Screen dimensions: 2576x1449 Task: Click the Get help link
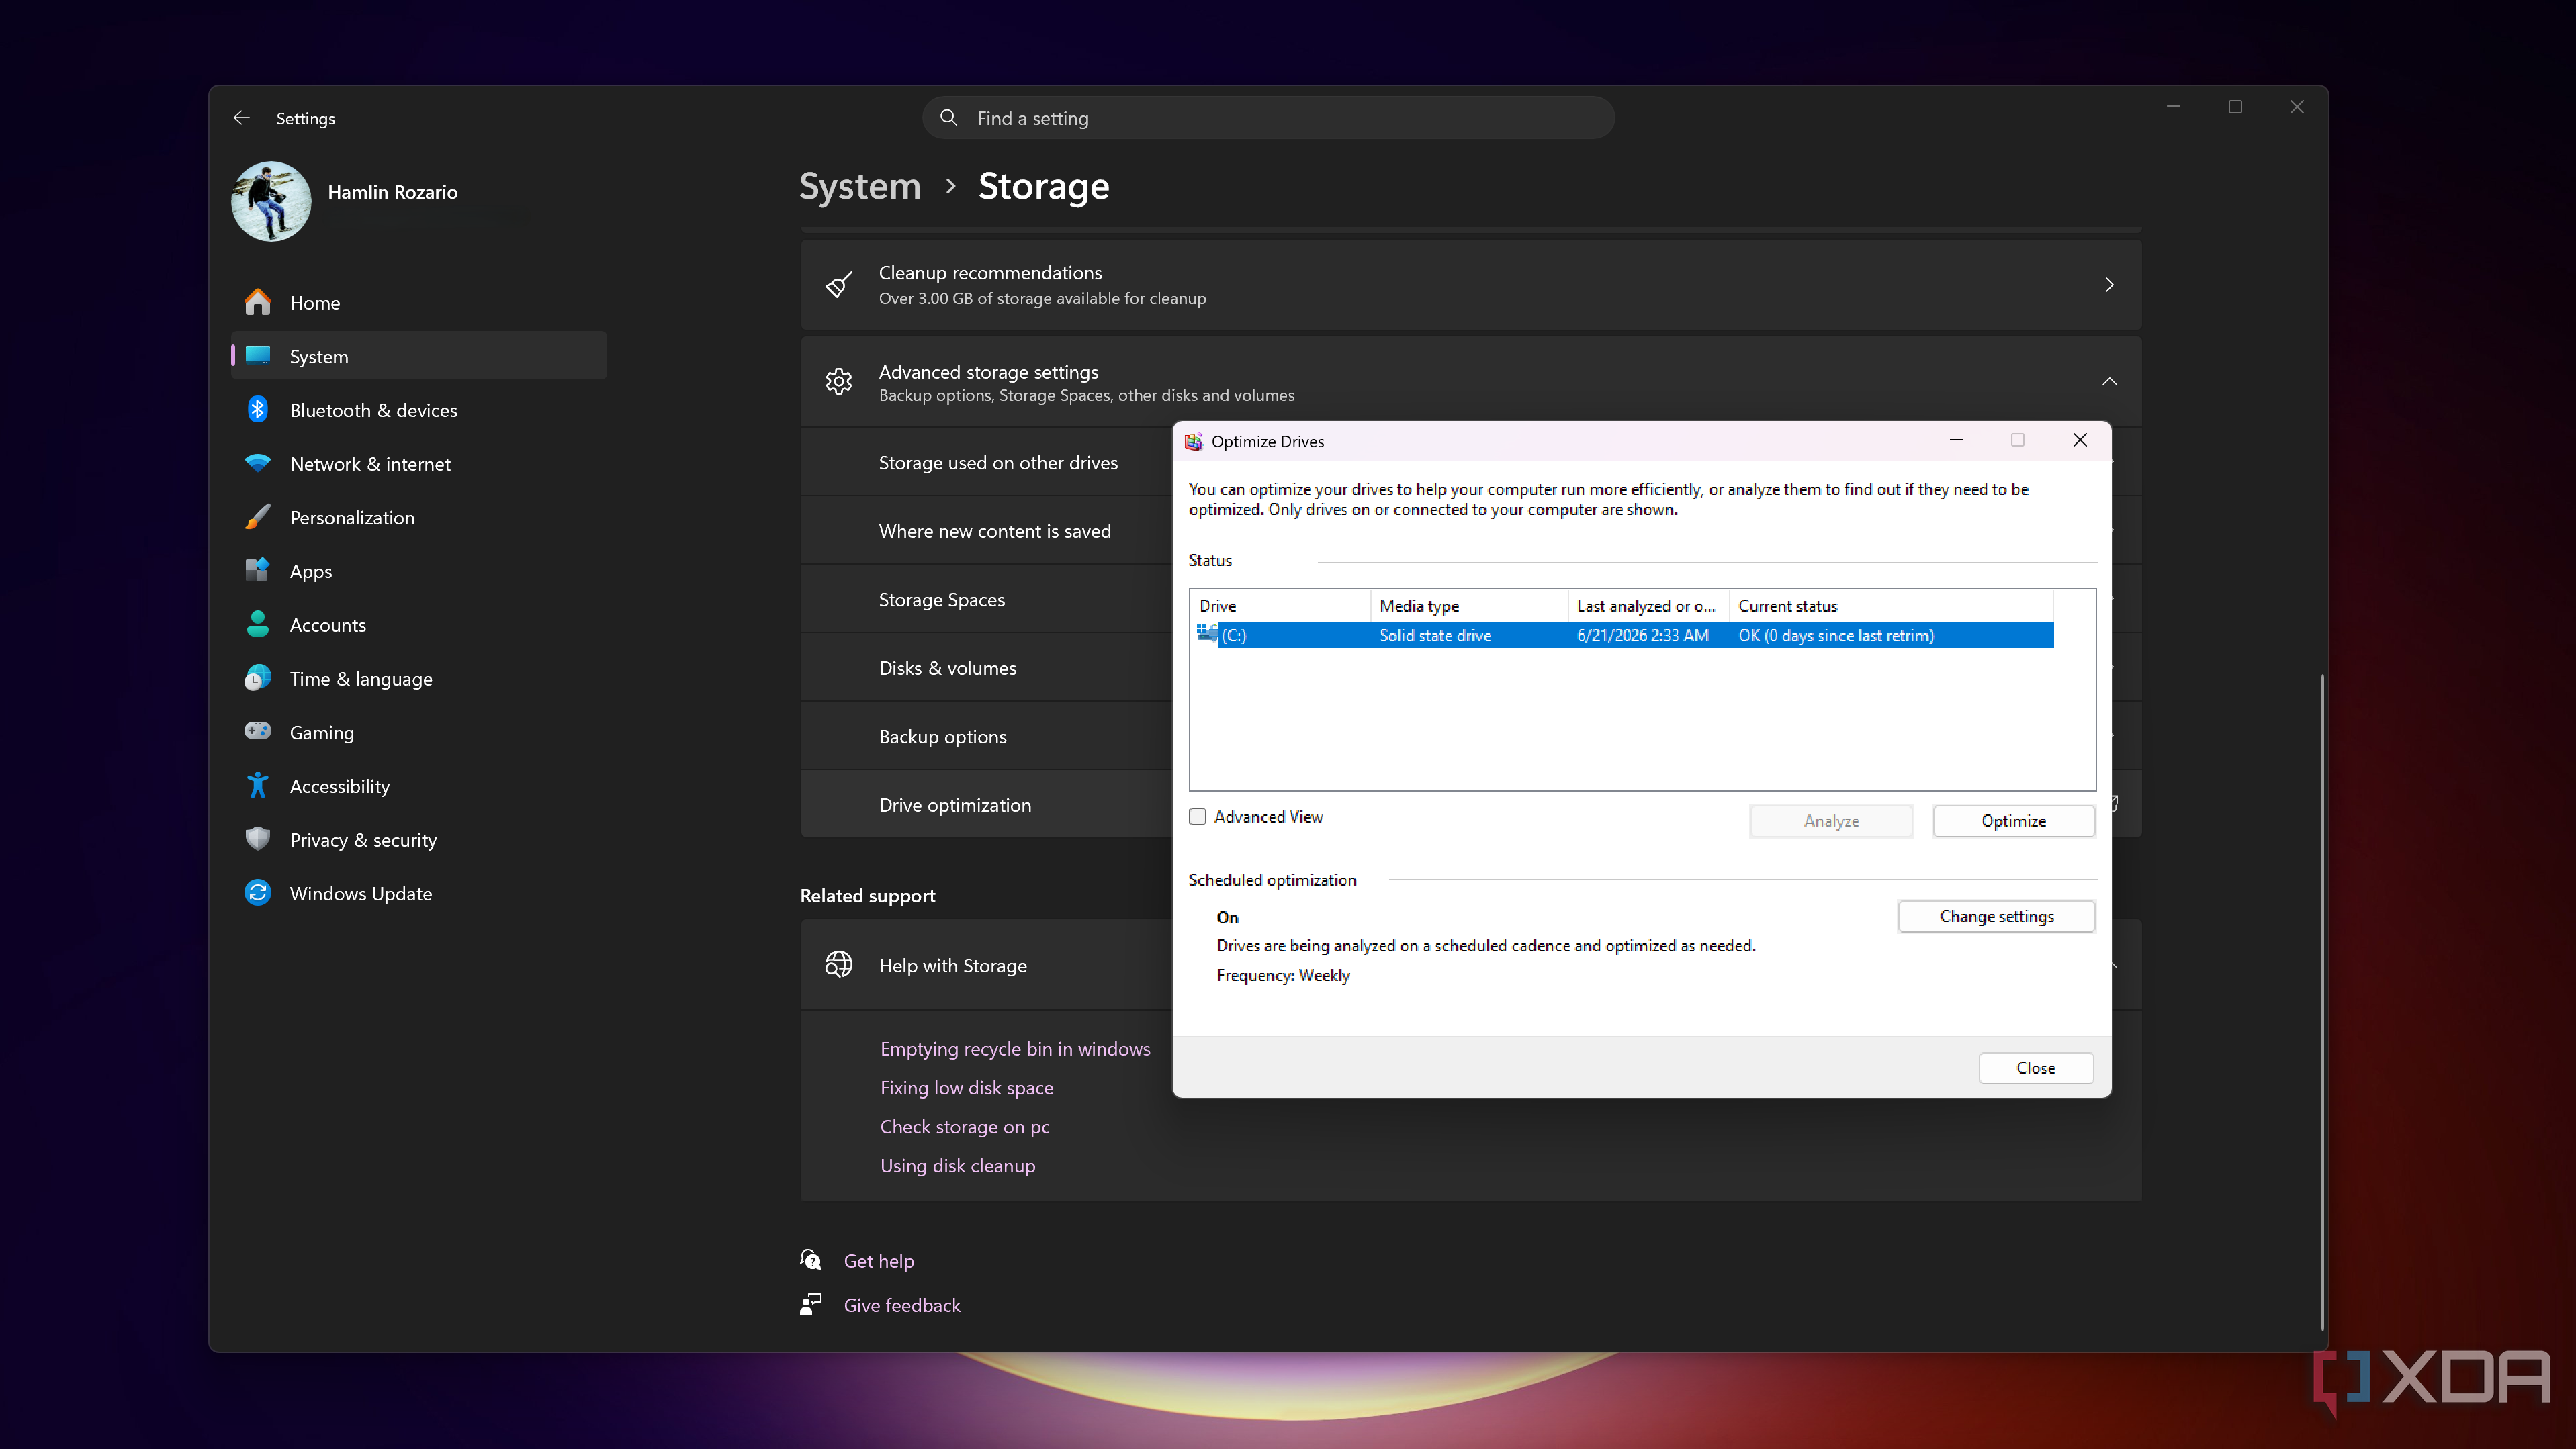878,1261
